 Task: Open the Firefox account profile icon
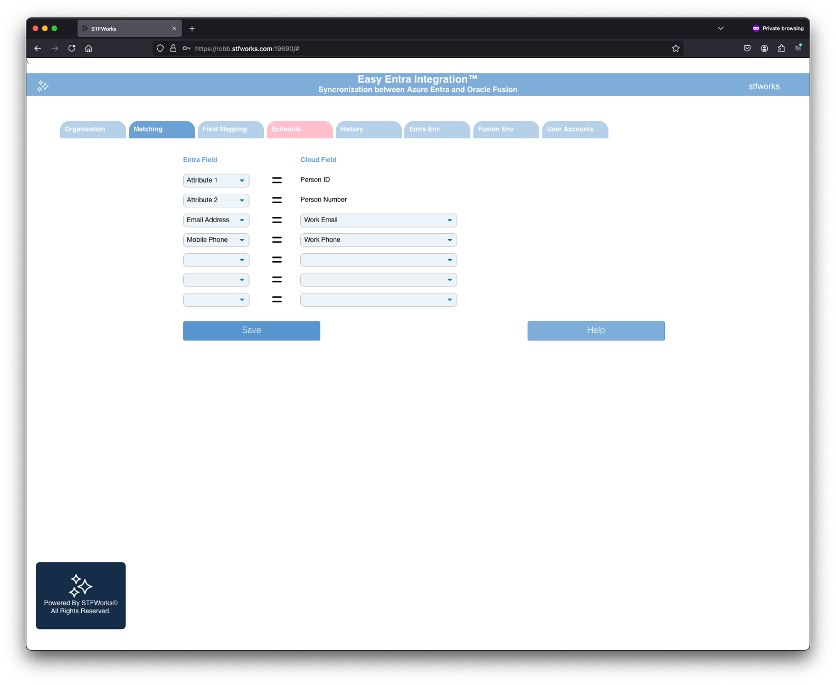click(x=764, y=49)
